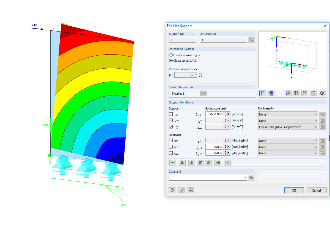Switch preview to view in -Y direction
The width and height of the screenshot is (330, 247).
point(296,93)
